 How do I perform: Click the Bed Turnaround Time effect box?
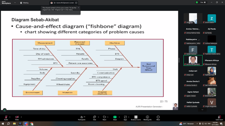point(149,67)
